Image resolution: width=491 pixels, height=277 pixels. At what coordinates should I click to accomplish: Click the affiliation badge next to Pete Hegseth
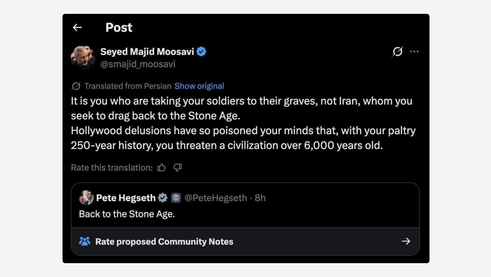tap(176, 198)
